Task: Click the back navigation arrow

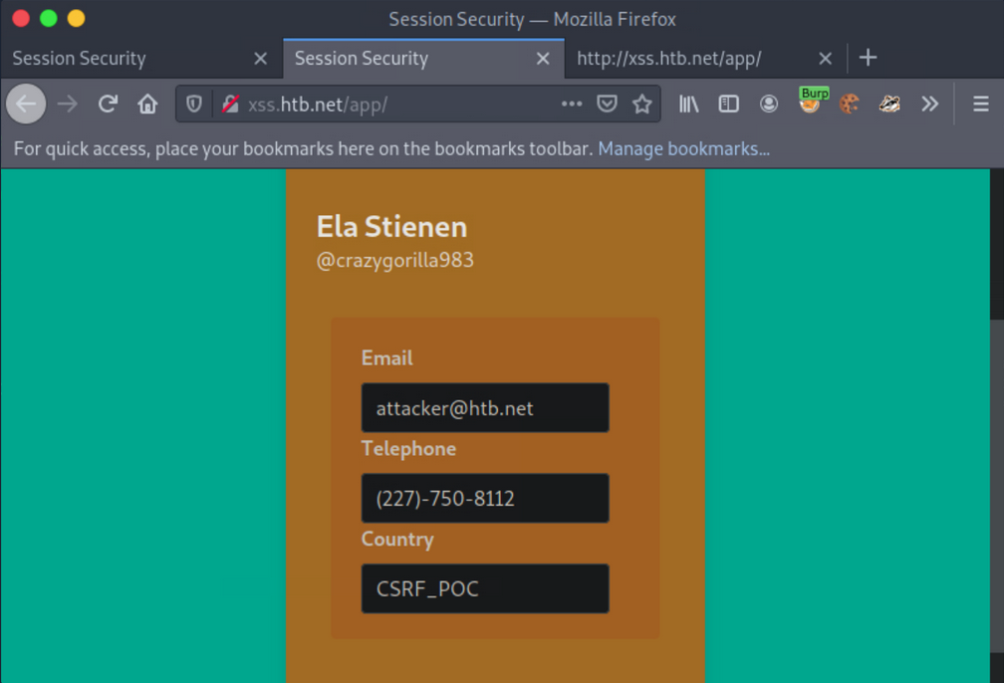Action: click(x=27, y=104)
